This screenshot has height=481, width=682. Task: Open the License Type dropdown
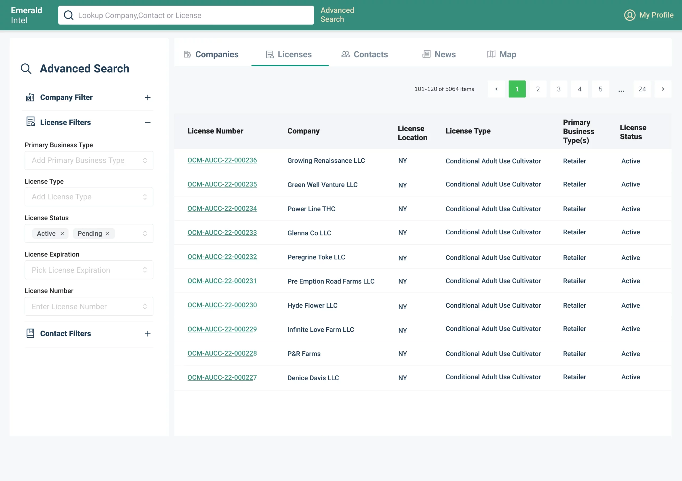click(x=89, y=197)
